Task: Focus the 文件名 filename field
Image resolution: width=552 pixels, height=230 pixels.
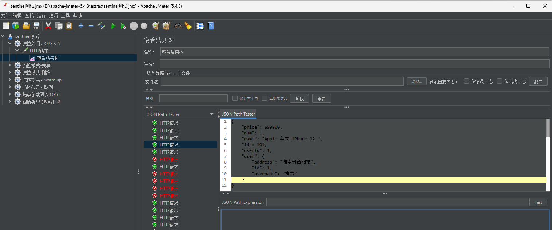Action: coord(282,81)
